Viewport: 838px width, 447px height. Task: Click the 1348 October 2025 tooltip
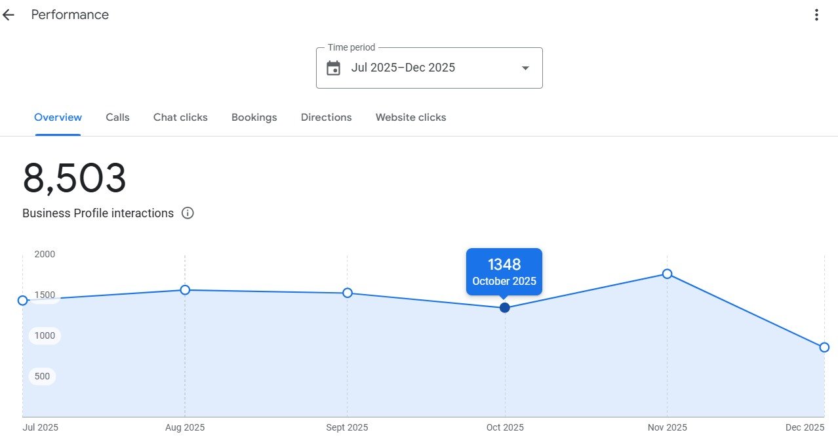pyautogui.click(x=504, y=272)
